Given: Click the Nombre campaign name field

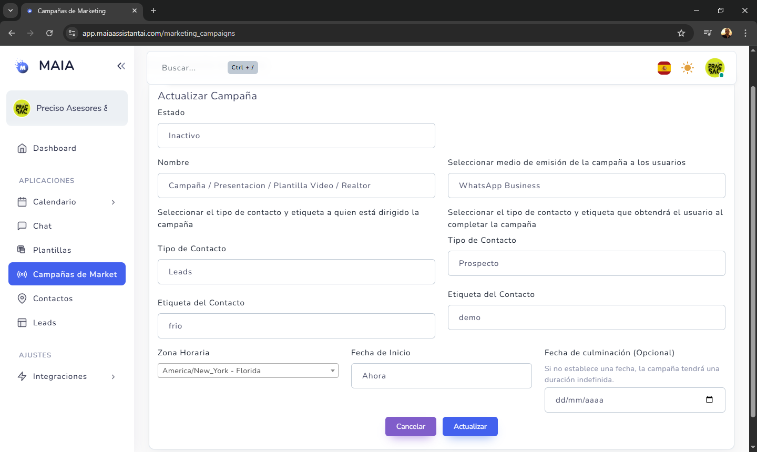Looking at the screenshot, I should [x=296, y=186].
